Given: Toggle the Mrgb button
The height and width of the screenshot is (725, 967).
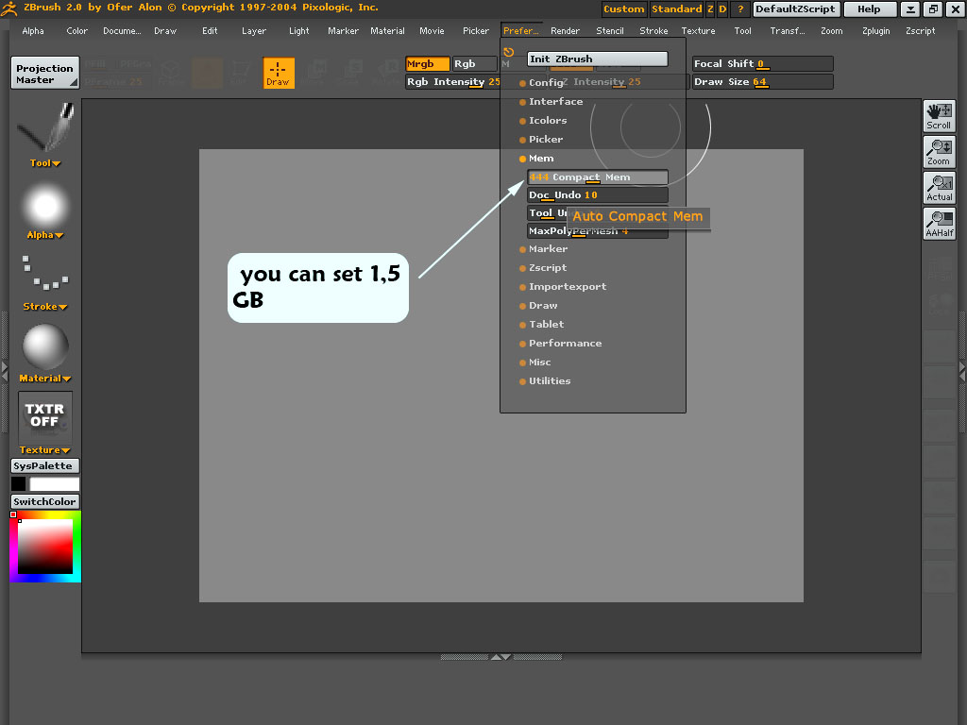Looking at the screenshot, I should (428, 63).
